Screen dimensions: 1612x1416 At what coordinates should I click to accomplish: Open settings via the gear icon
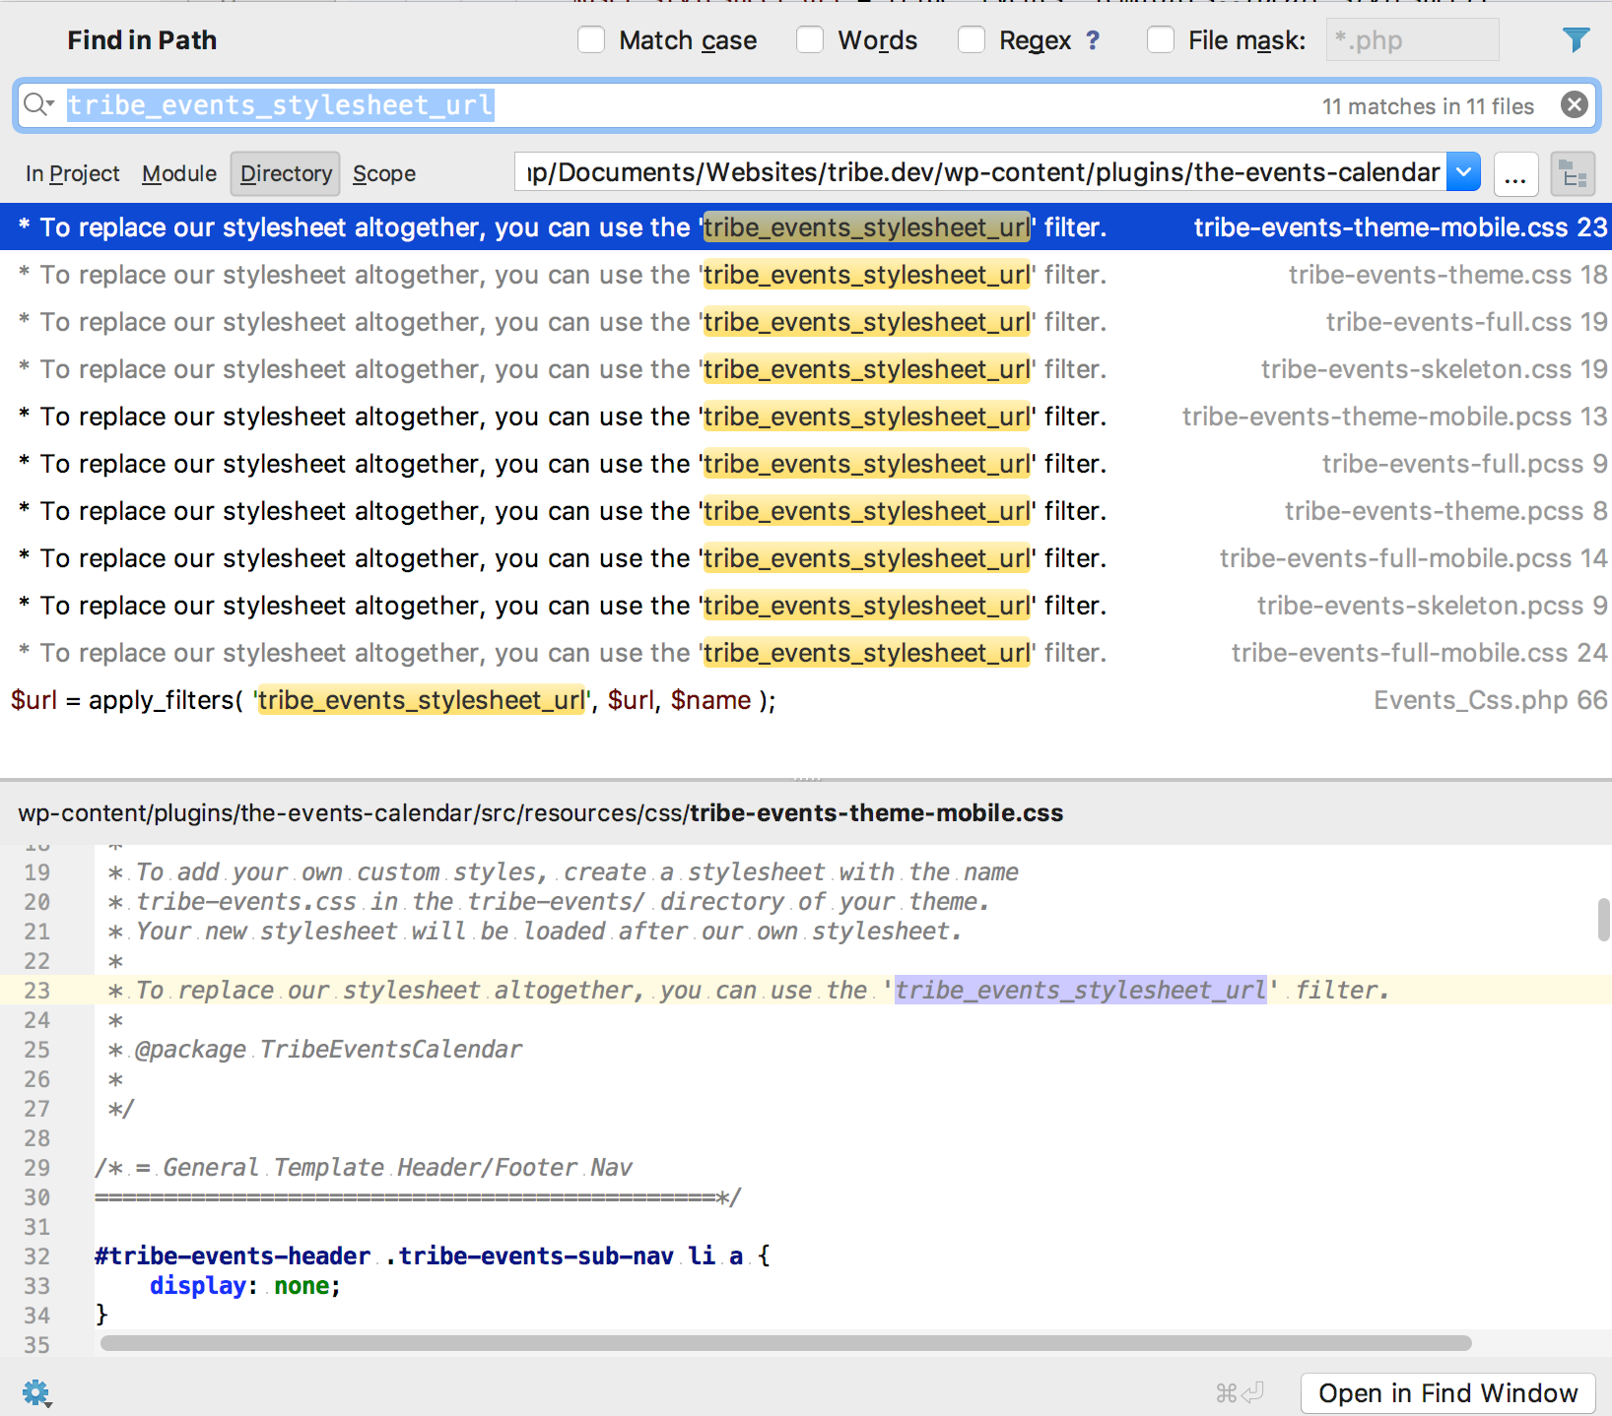36,1392
